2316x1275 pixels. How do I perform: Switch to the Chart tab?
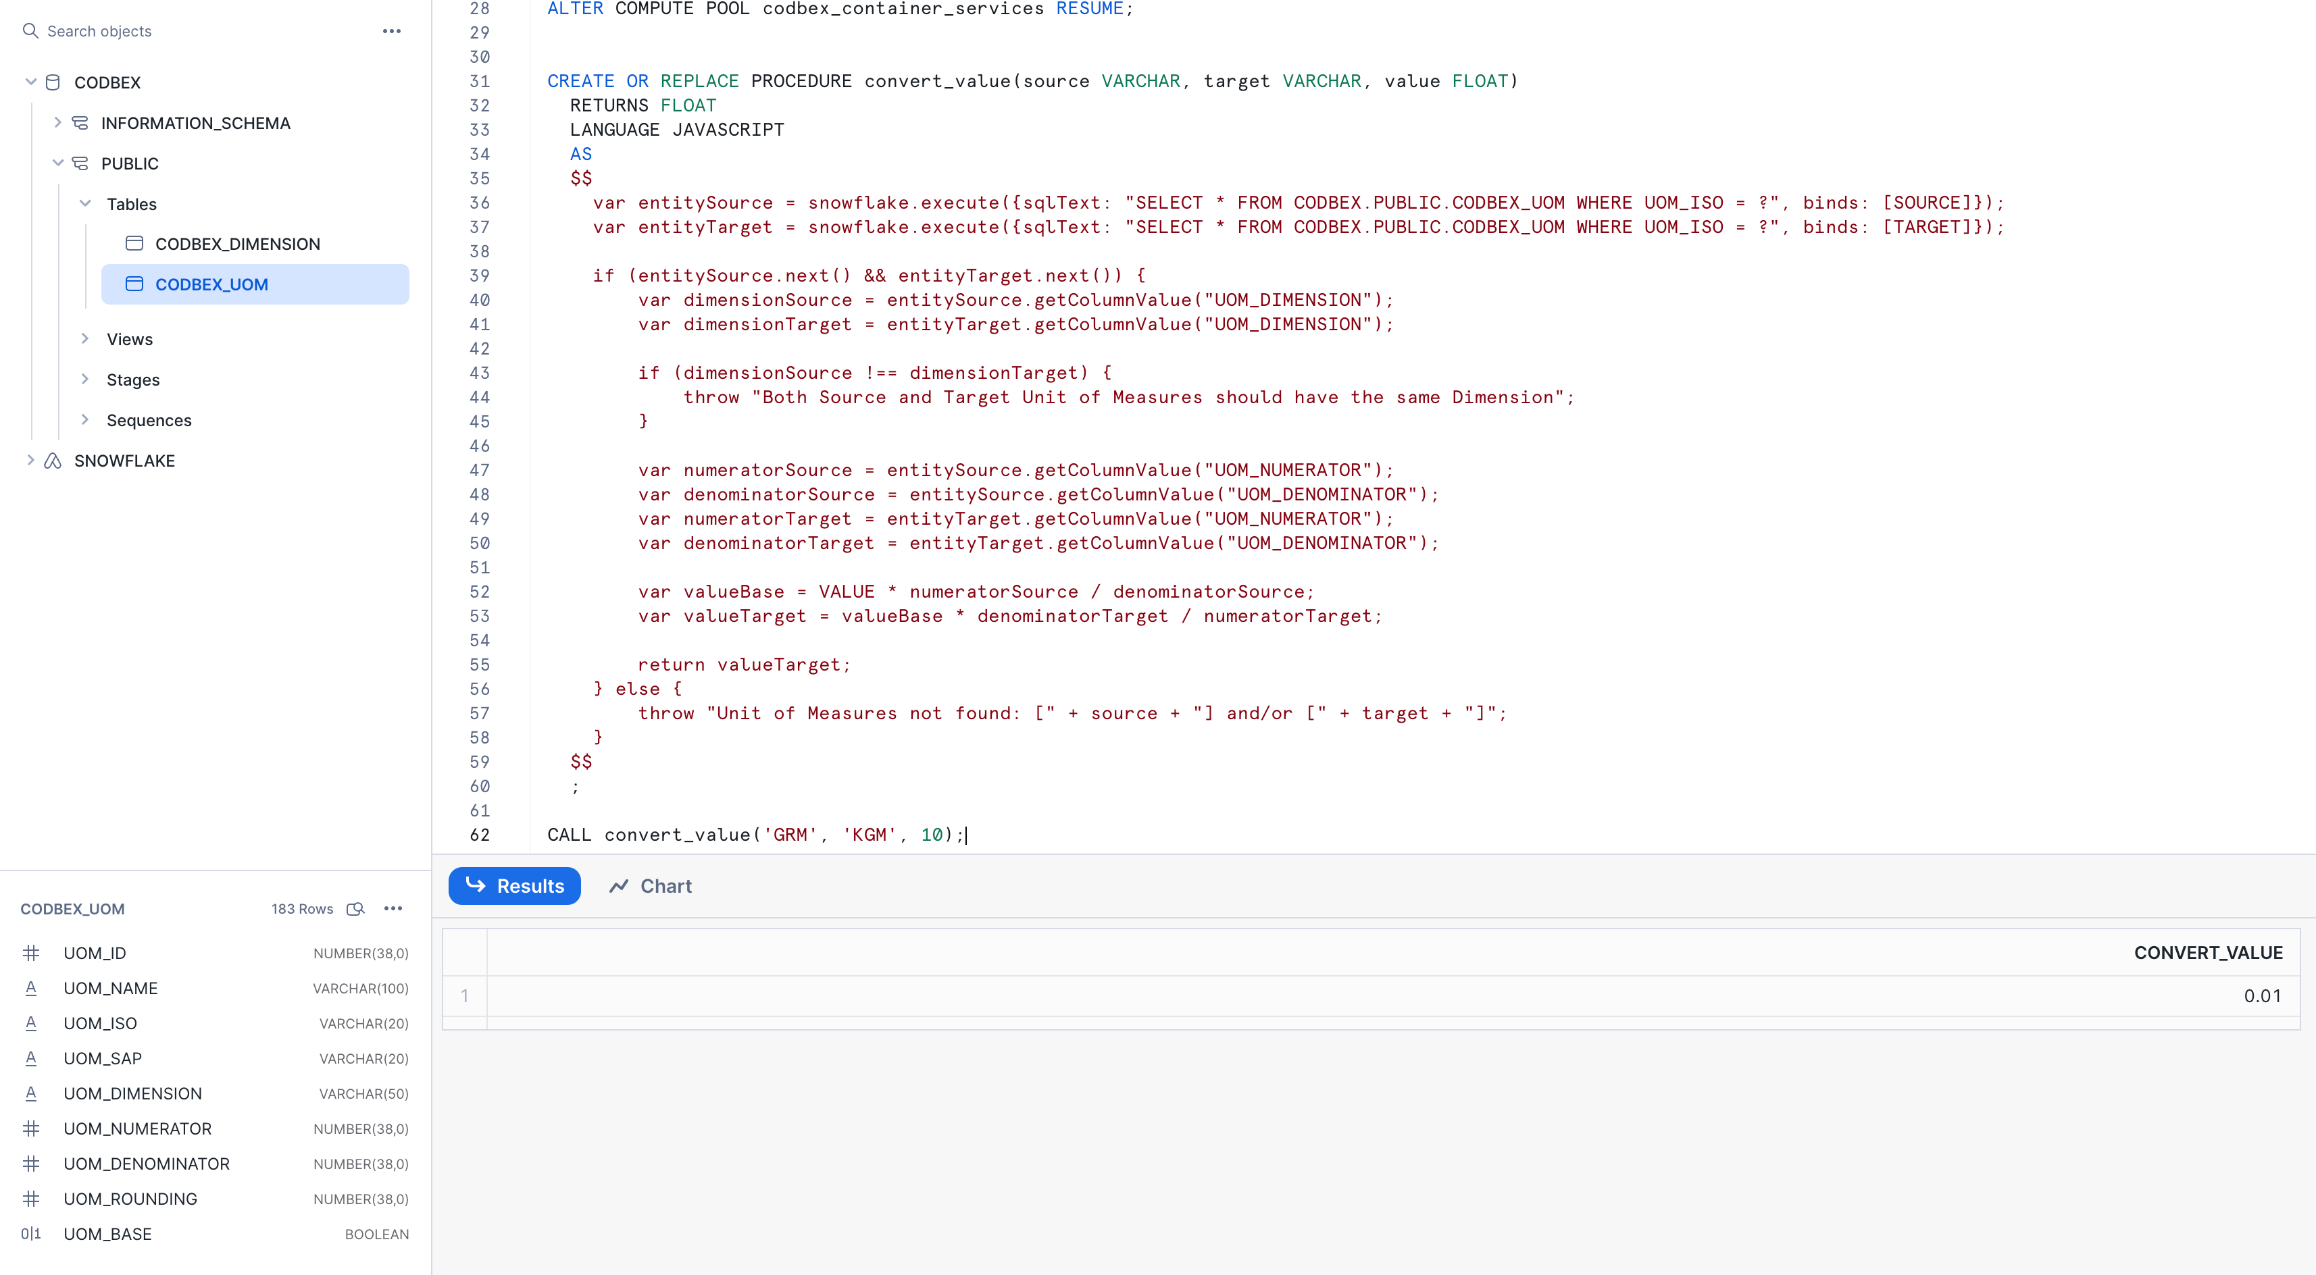650,886
